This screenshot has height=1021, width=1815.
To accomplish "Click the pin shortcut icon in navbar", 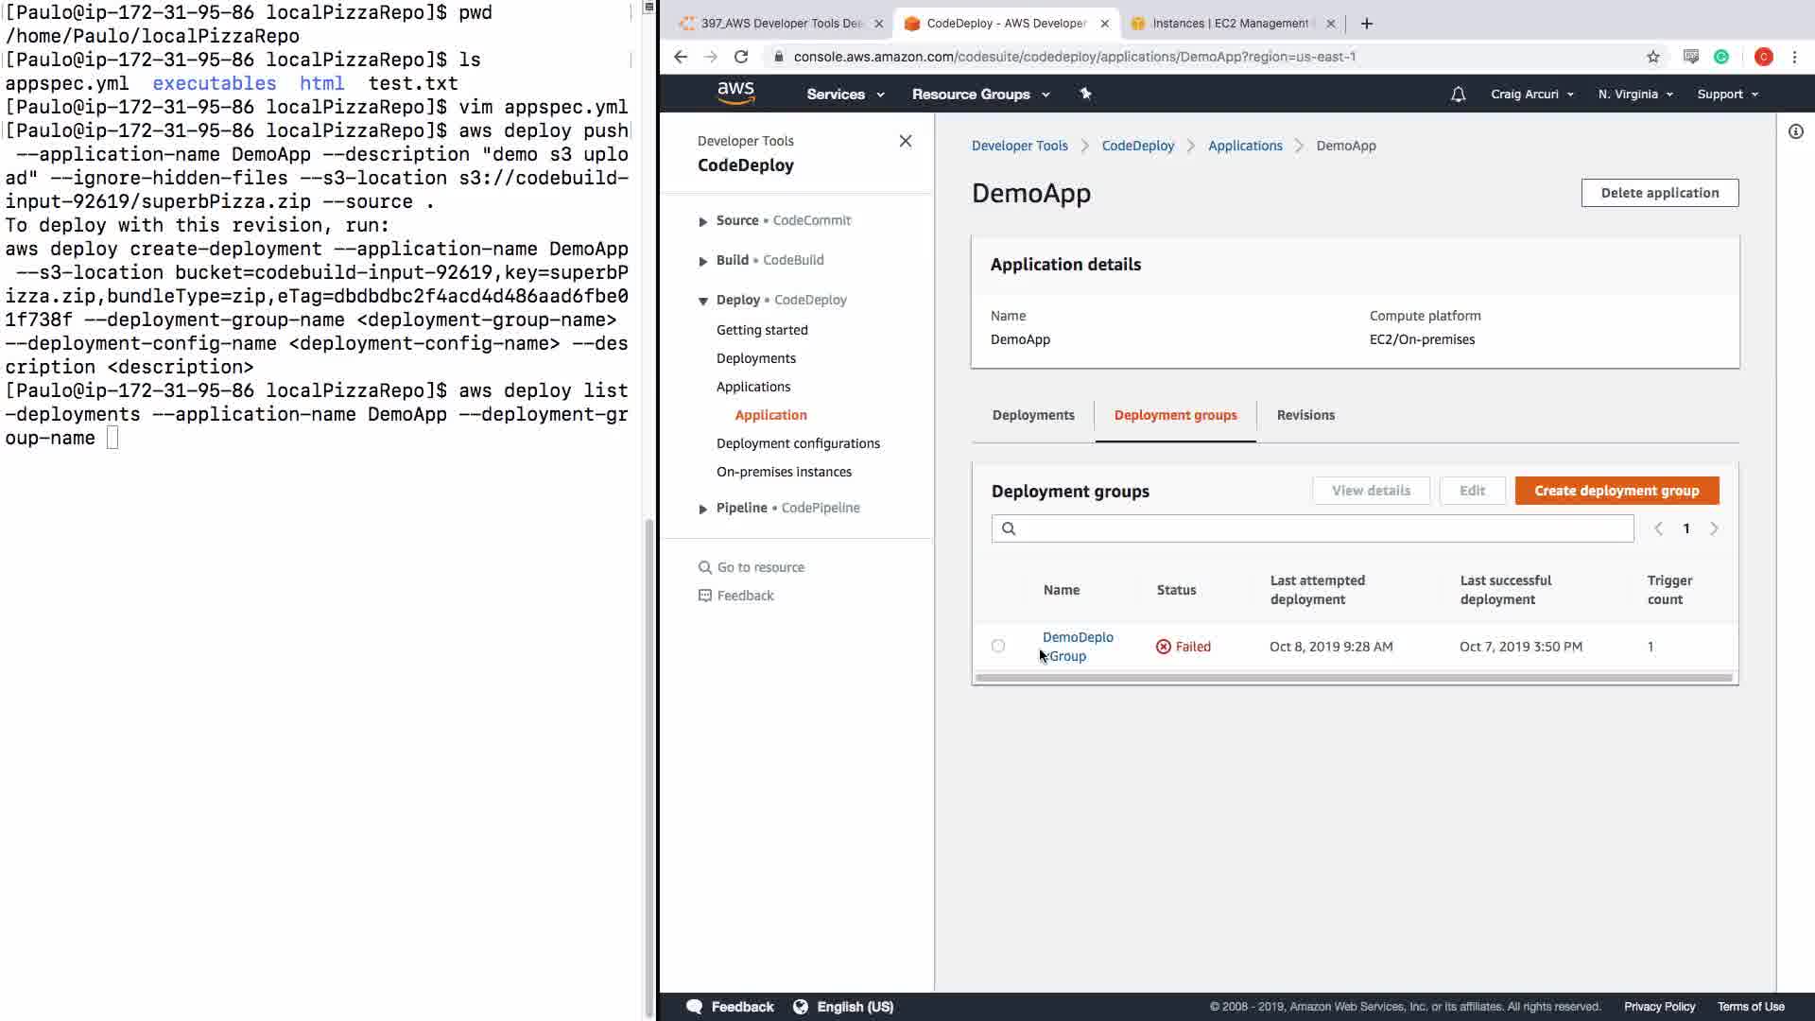I will click(x=1085, y=94).
